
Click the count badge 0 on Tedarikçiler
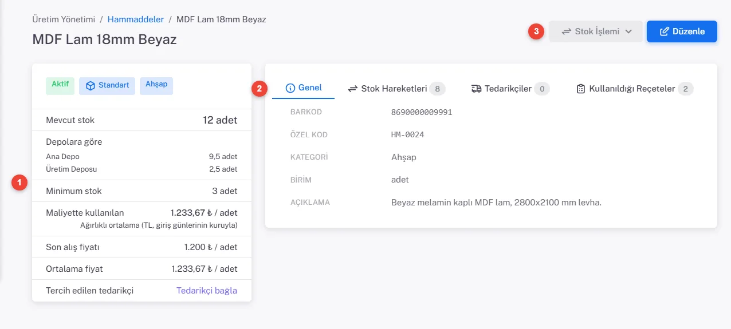542,89
